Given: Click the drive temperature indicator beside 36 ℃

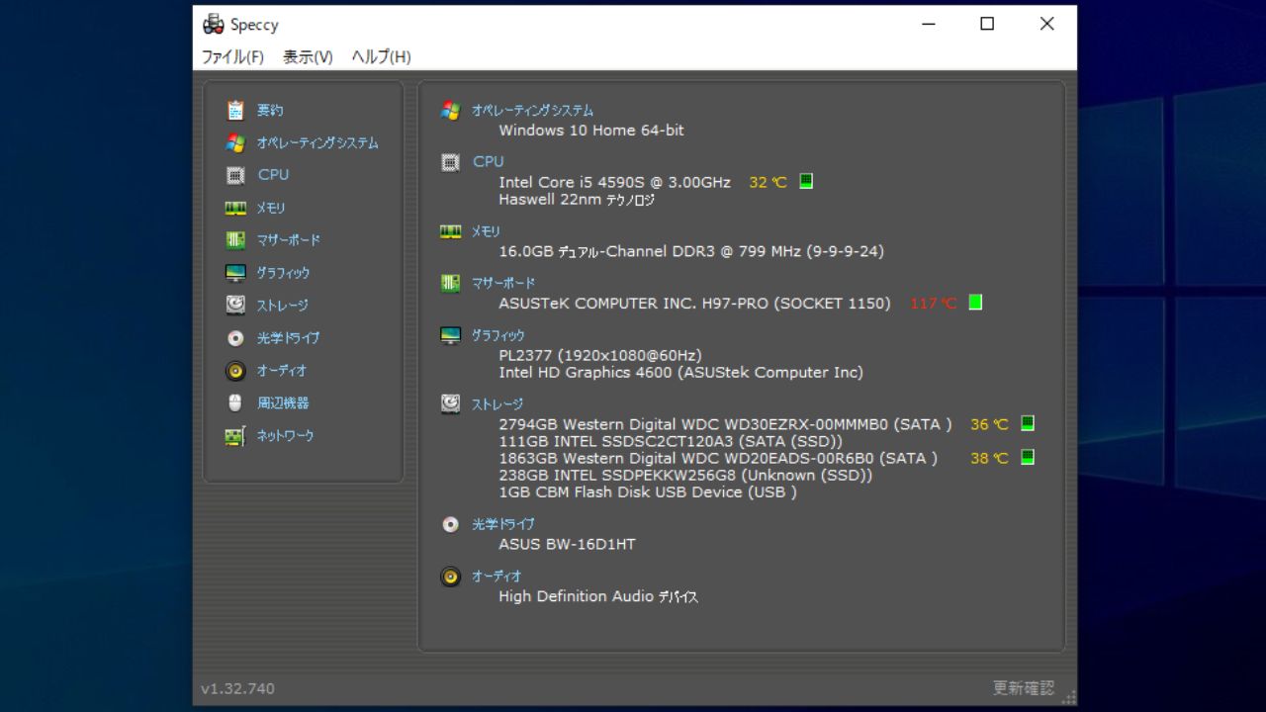Looking at the screenshot, I should 1027,423.
